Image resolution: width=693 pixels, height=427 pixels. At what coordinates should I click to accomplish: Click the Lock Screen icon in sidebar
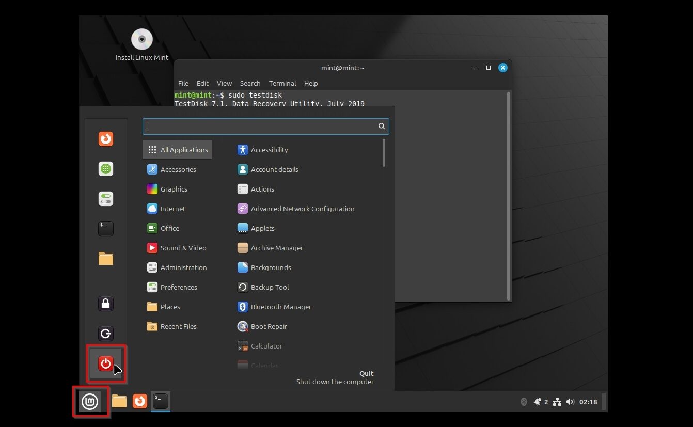point(106,304)
